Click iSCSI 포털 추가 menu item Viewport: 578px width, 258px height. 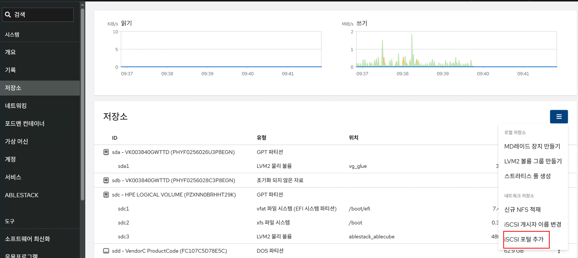524,239
